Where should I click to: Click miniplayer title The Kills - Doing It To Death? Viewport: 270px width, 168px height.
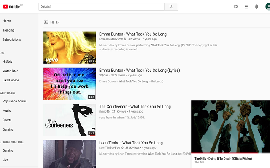tap(223, 159)
